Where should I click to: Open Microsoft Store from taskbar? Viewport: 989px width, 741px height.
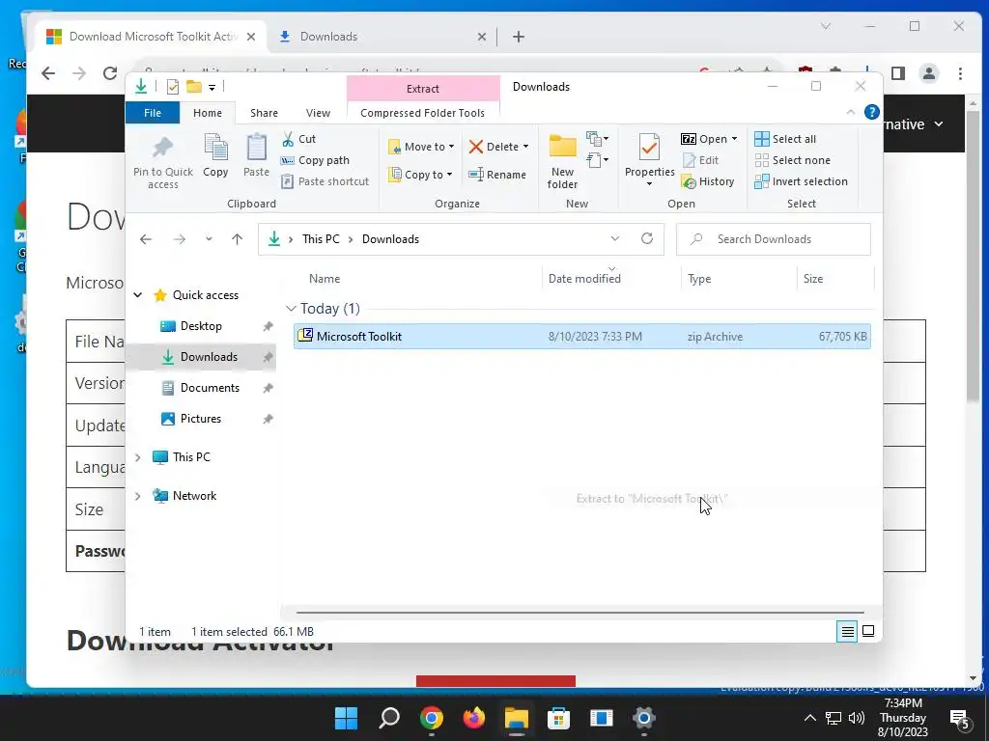pyautogui.click(x=558, y=718)
